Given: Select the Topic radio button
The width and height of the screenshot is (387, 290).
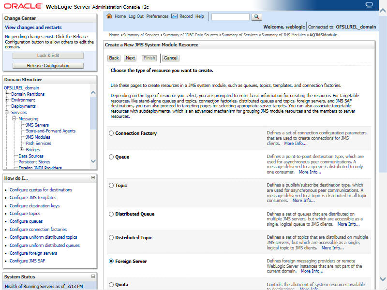Looking at the screenshot, I should [x=111, y=186].
